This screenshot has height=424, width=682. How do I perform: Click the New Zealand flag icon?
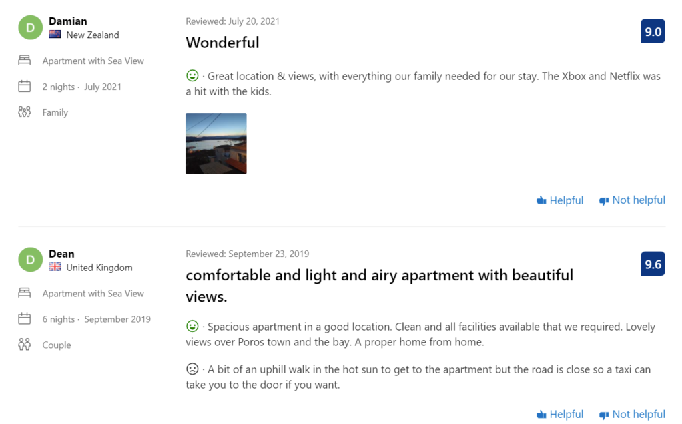point(55,35)
